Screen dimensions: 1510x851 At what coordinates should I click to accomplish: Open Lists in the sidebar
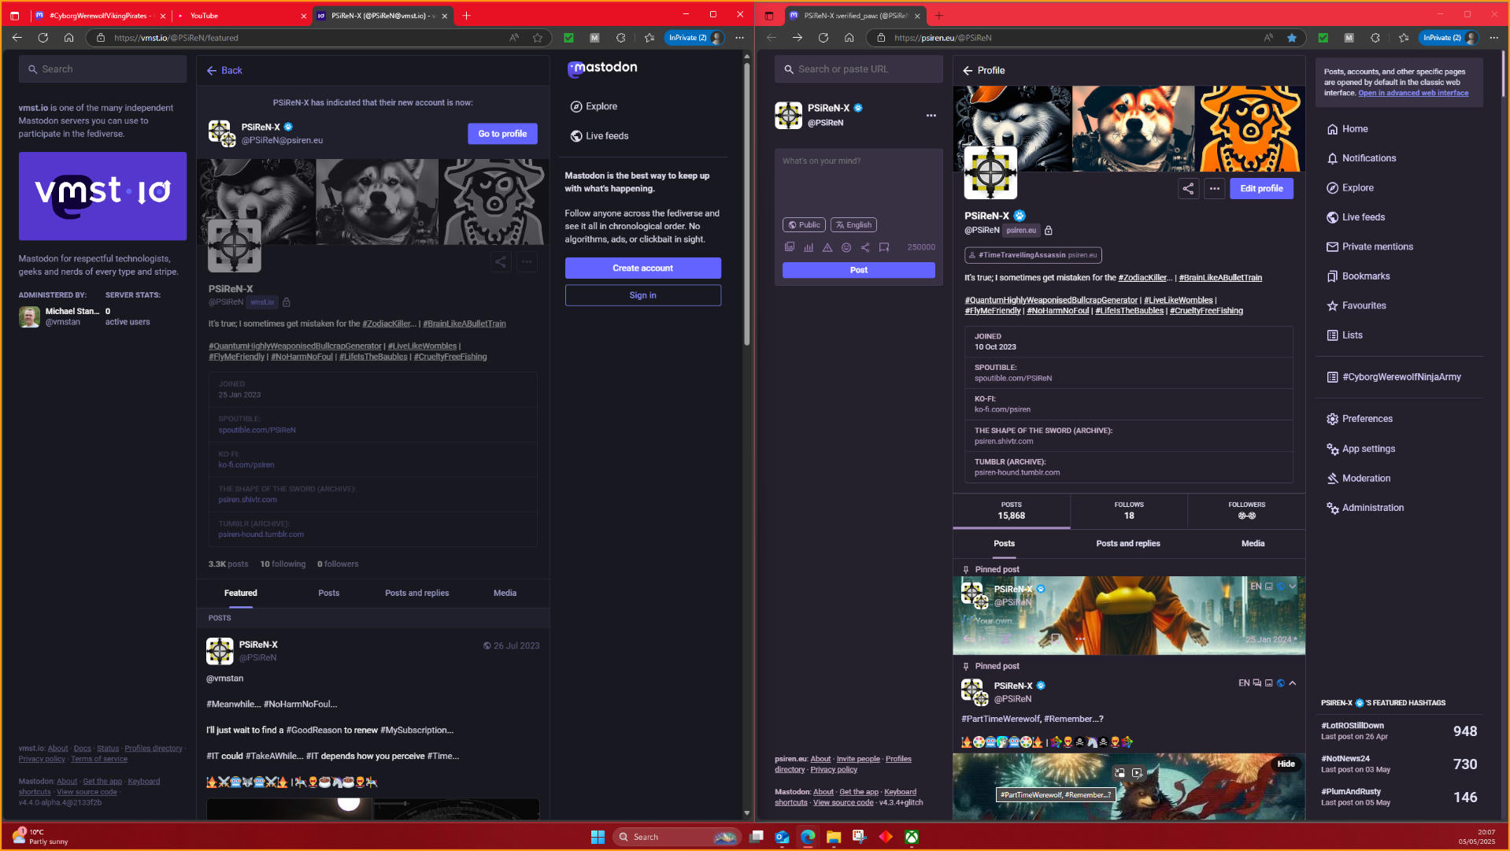coord(1344,335)
